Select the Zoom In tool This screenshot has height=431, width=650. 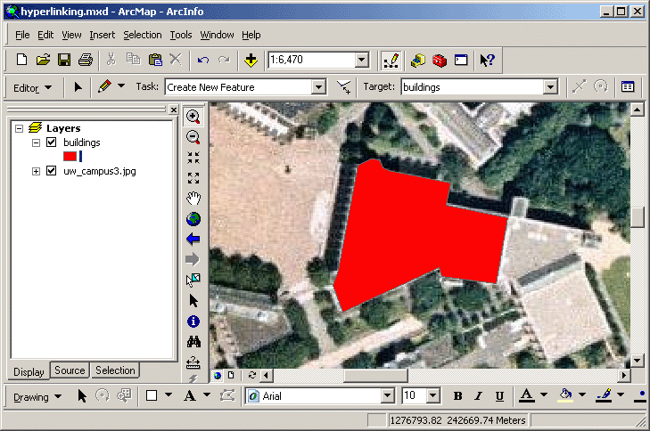[x=193, y=117]
